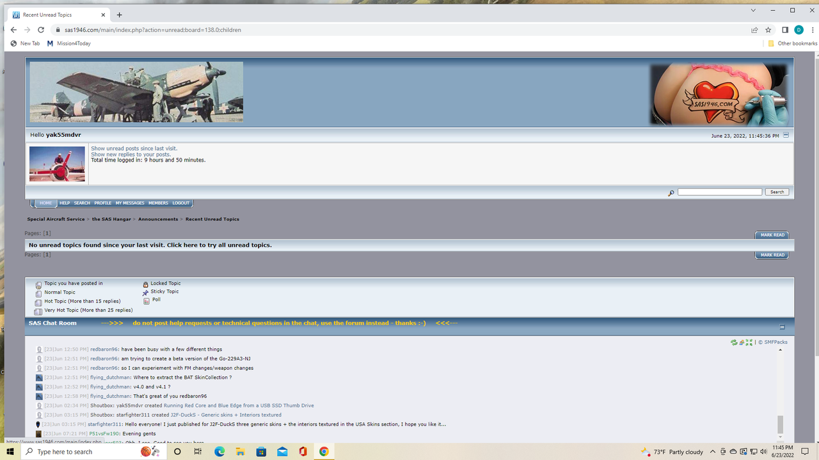Toggle the collapse icon next to the date

click(786, 135)
